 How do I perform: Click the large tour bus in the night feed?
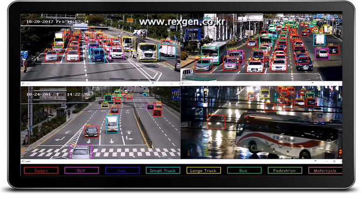(x=288, y=136)
